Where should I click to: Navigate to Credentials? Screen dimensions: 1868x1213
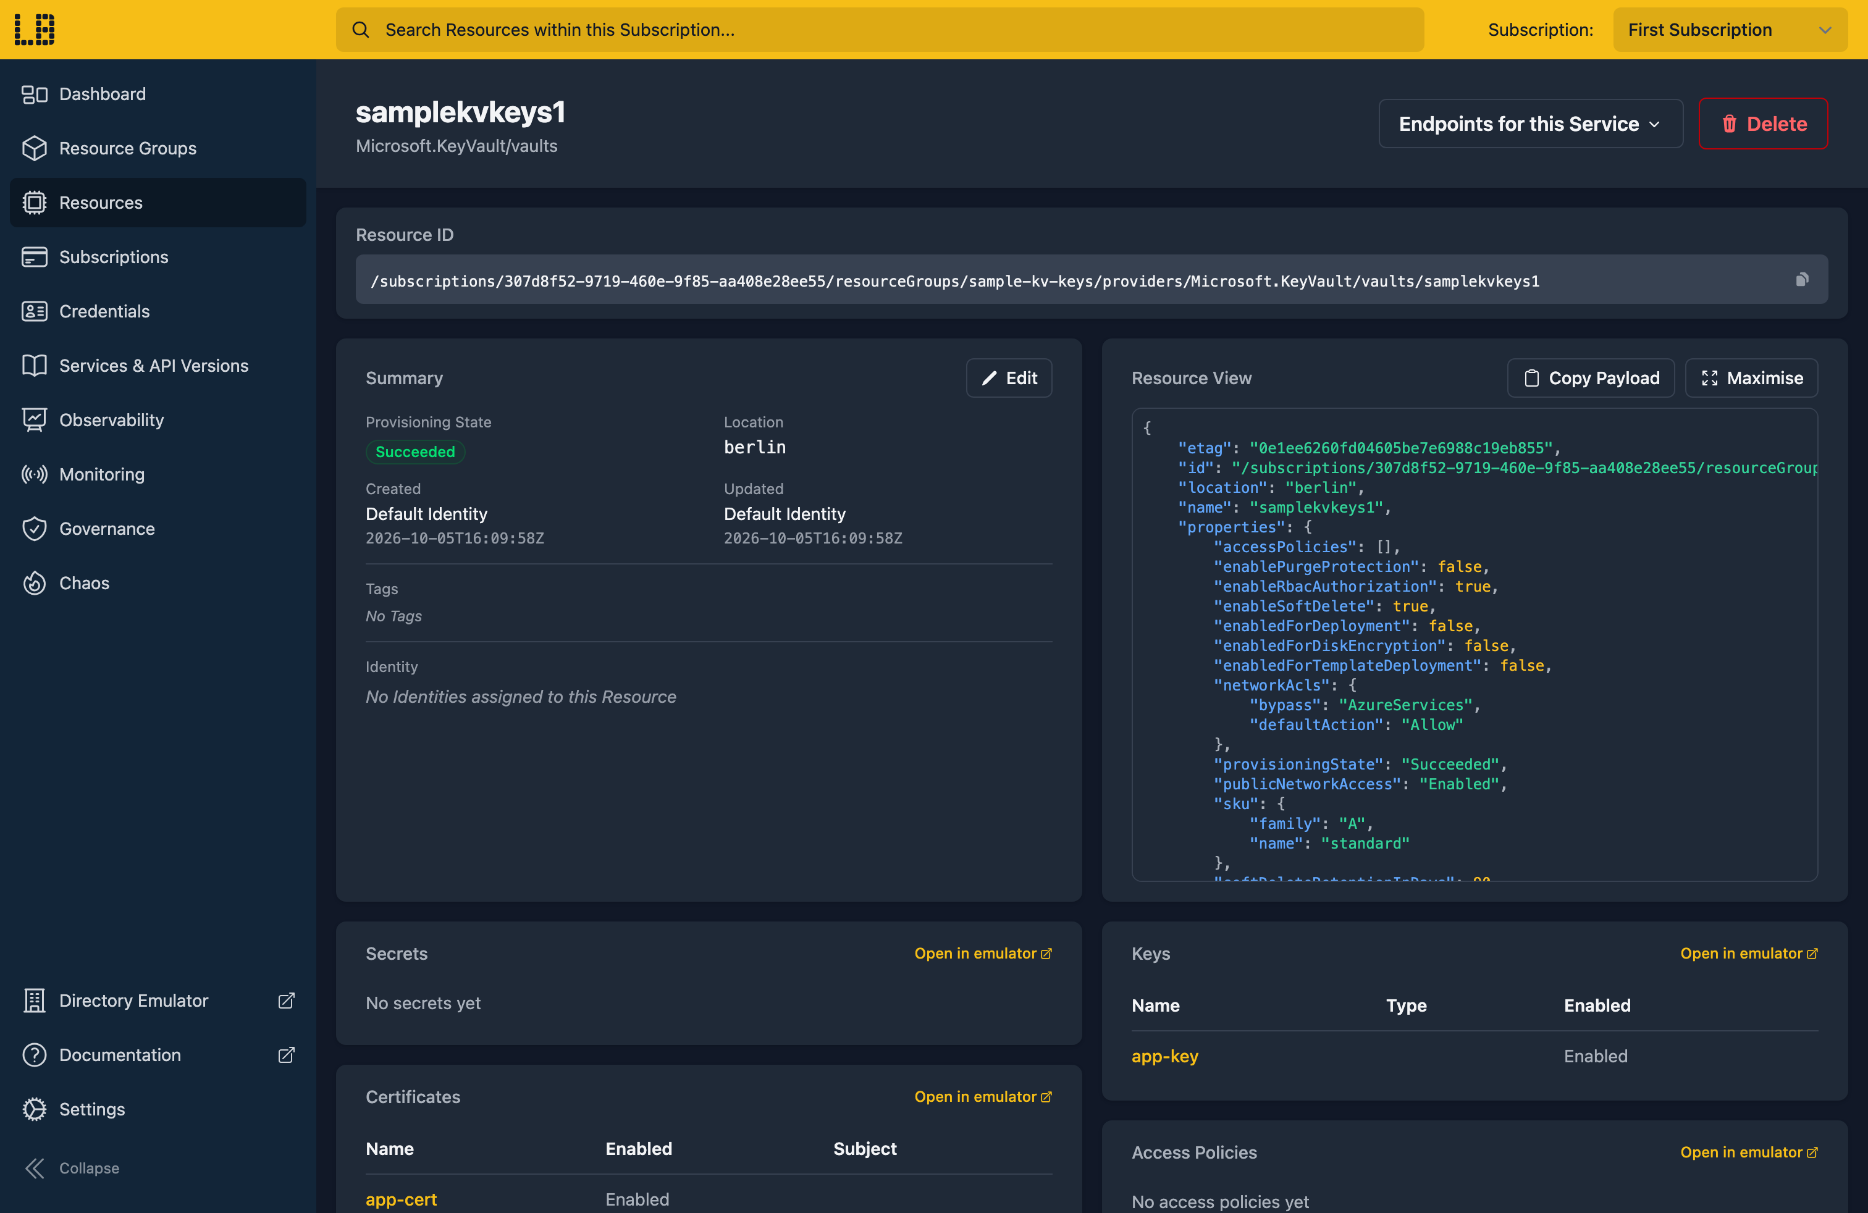158,311
